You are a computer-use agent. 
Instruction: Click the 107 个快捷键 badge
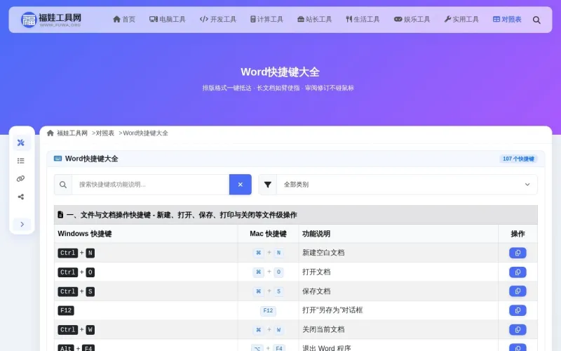[518, 159]
